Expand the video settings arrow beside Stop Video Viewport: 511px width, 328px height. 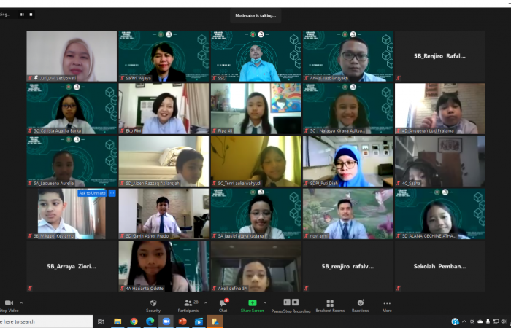(21, 302)
